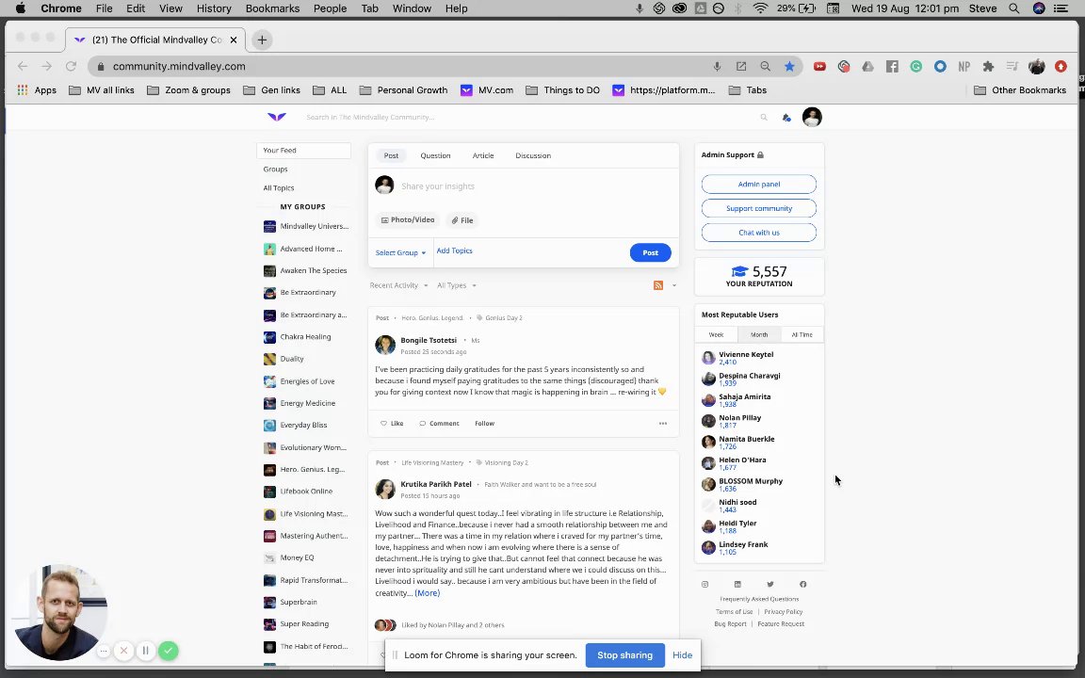1085x678 pixels.
Task: Comment on Bongile Tsotetsi's post
Action: 440,424
